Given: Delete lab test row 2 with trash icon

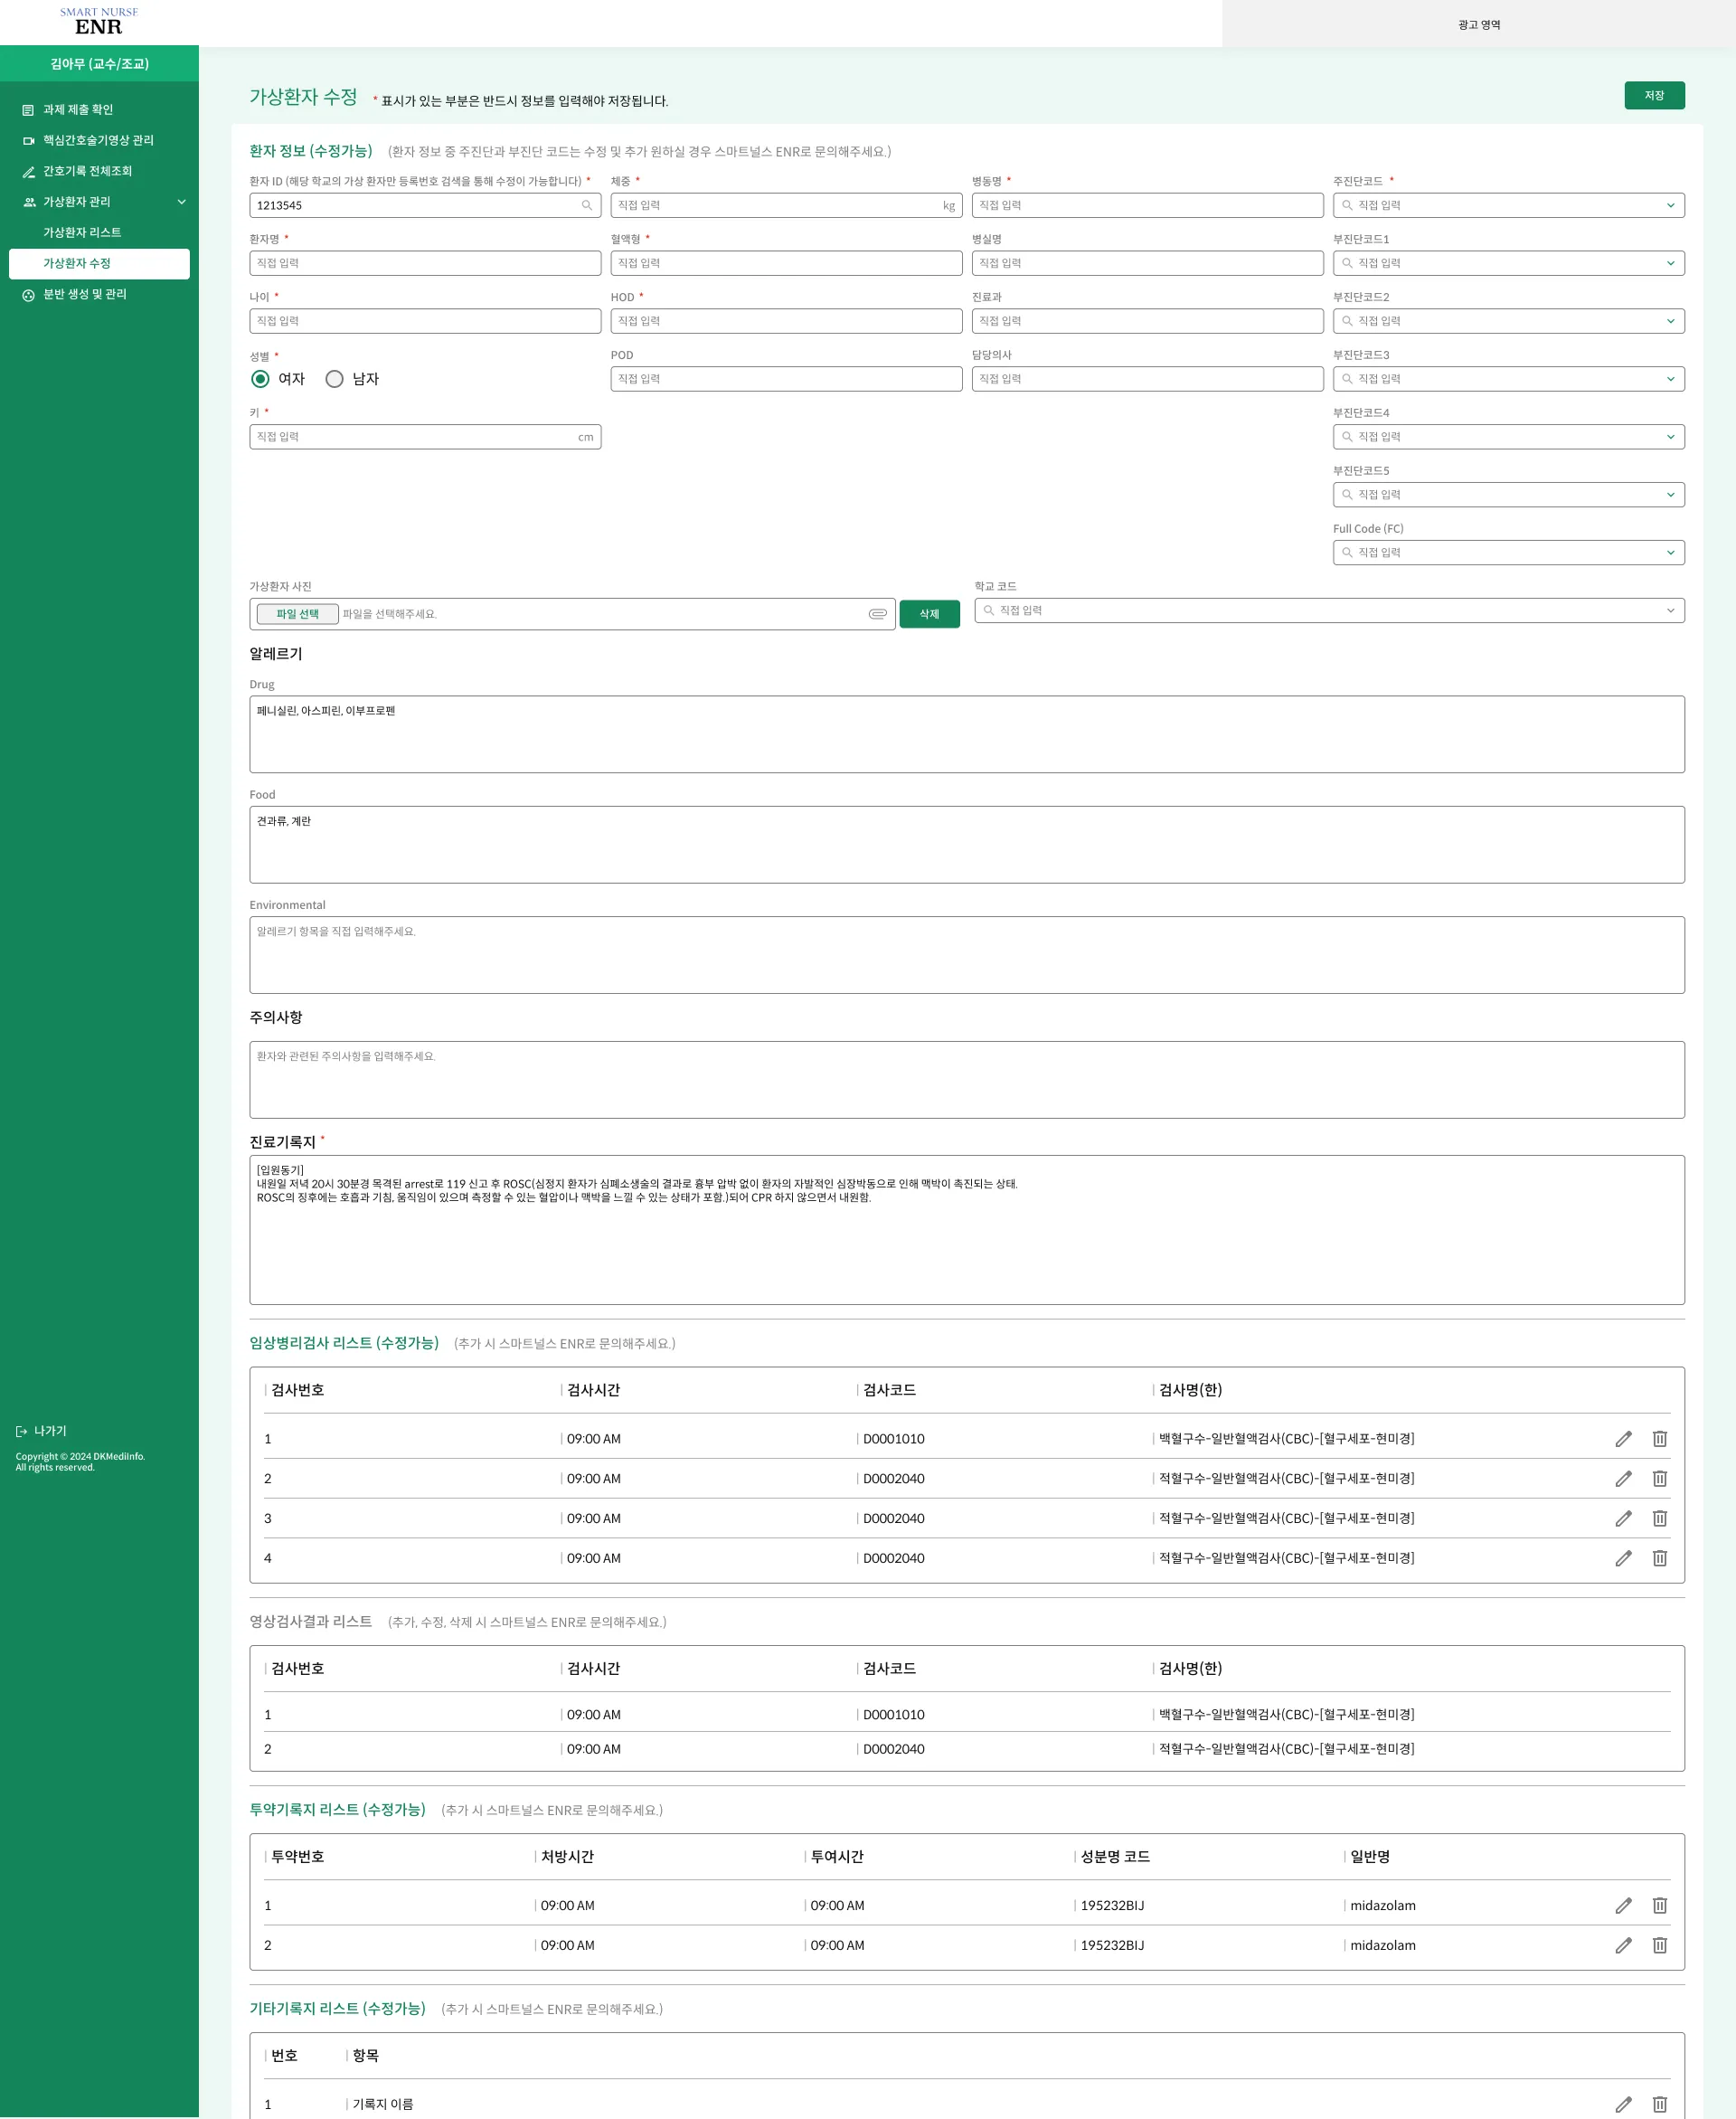Looking at the screenshot, I should 1659,1478.
